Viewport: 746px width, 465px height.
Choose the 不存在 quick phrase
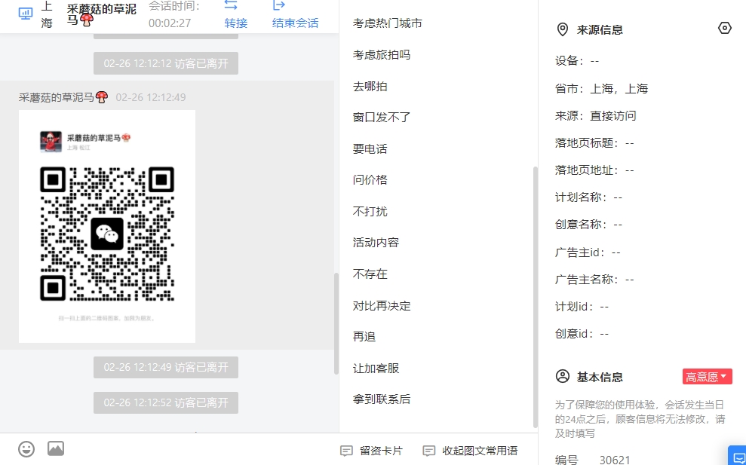pyautogui.click(x=370, y=274)
